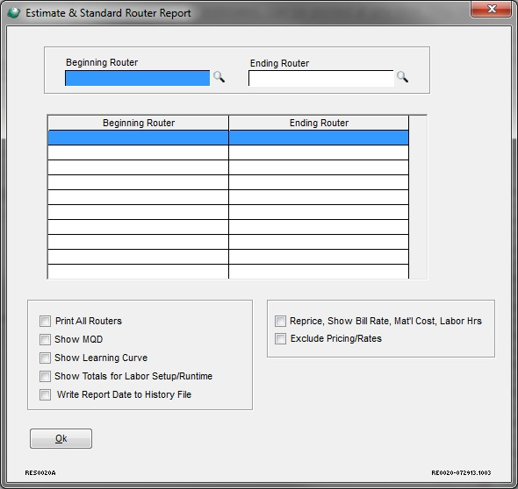Click the green app icon in title bar
Image resolution: width=518 pixels, height=489 pixels.
(13, 13)
